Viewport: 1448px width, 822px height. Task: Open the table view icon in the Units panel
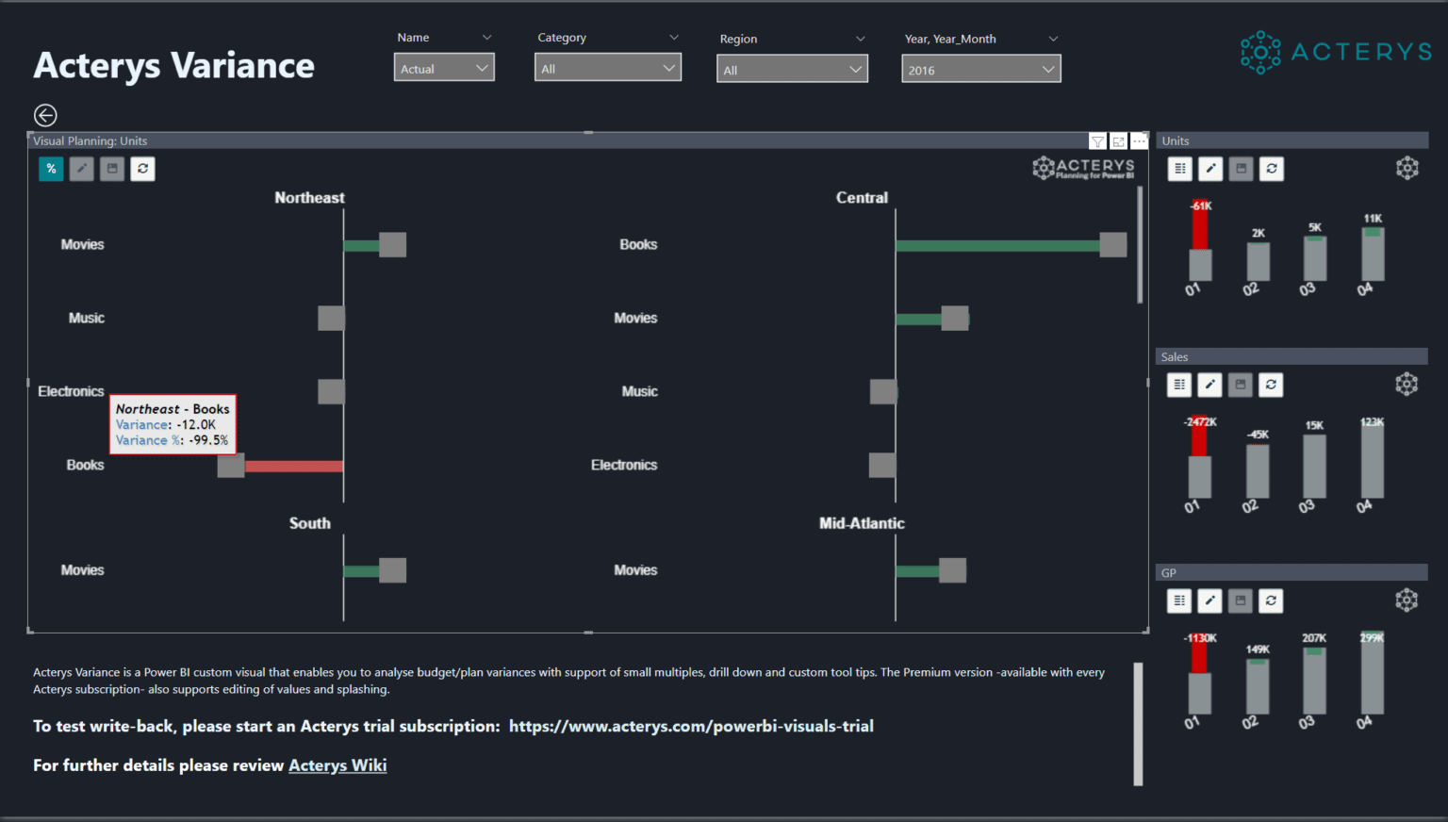[1179, 169]
